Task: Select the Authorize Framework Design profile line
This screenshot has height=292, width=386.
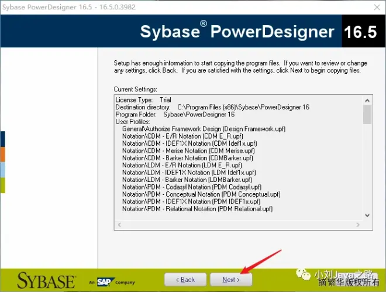Action: (x=204, y=129)
